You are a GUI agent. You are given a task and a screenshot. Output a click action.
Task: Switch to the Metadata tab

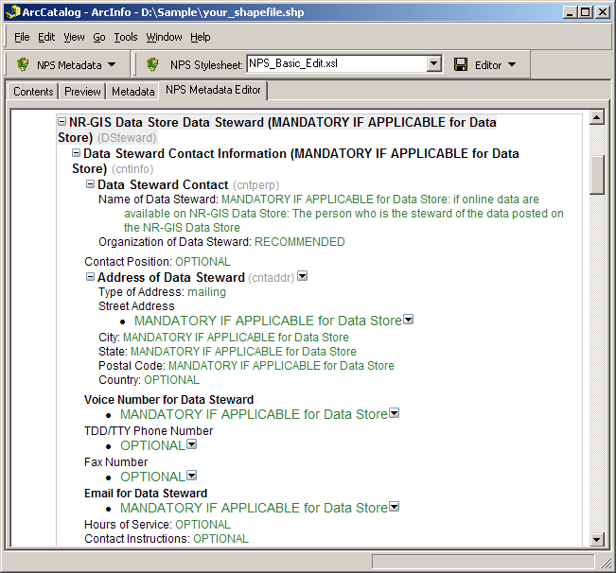[x=132, y=92]
